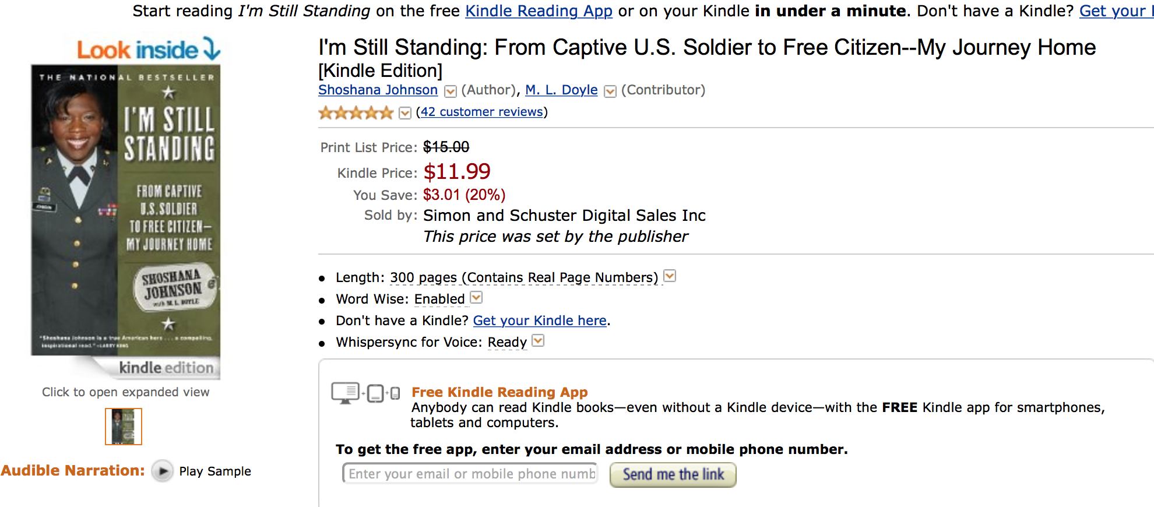
Task: Expand Whispersync for Voice Ready arrow
Action: [x=538, y=340]
